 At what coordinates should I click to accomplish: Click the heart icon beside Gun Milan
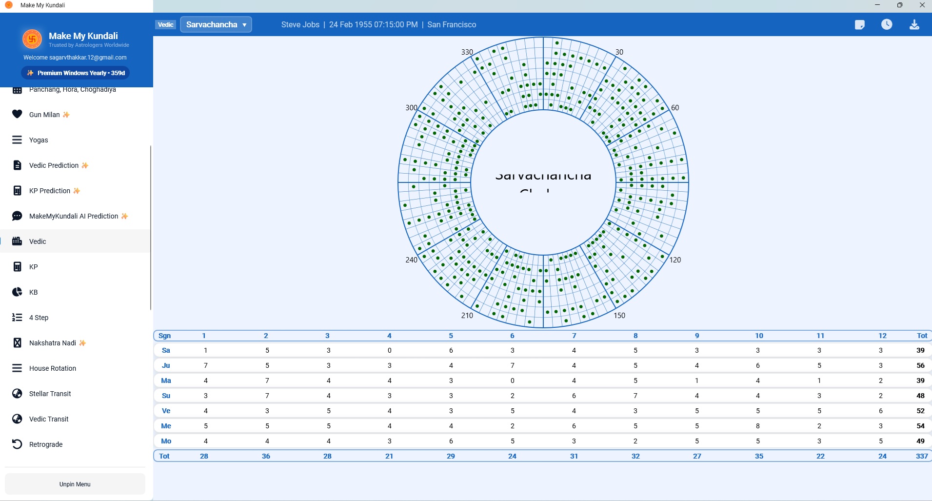17,114
